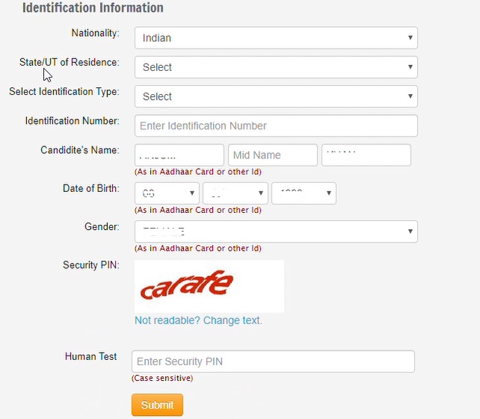Click the candidate's last name field

pos(366,155)
